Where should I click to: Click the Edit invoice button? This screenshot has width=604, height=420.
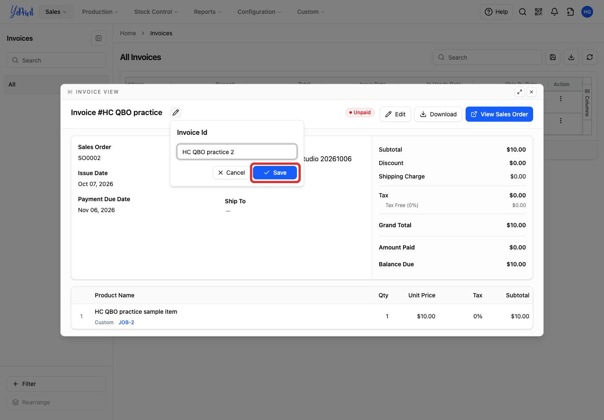point(395,114)
